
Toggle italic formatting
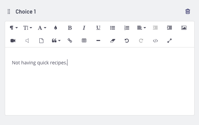click(84, 28)
